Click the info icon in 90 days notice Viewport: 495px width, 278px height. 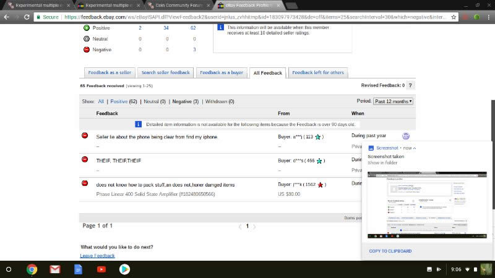[x=138, y=124]
